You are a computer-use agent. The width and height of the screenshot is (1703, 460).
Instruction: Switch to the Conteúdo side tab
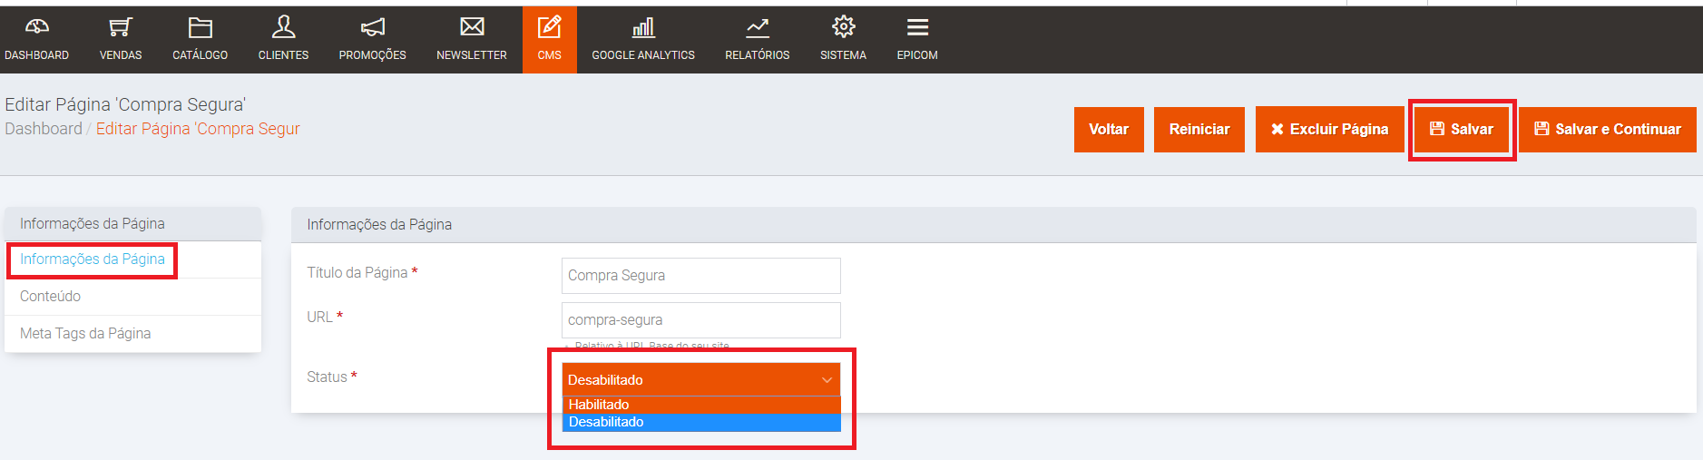(51, 297)
